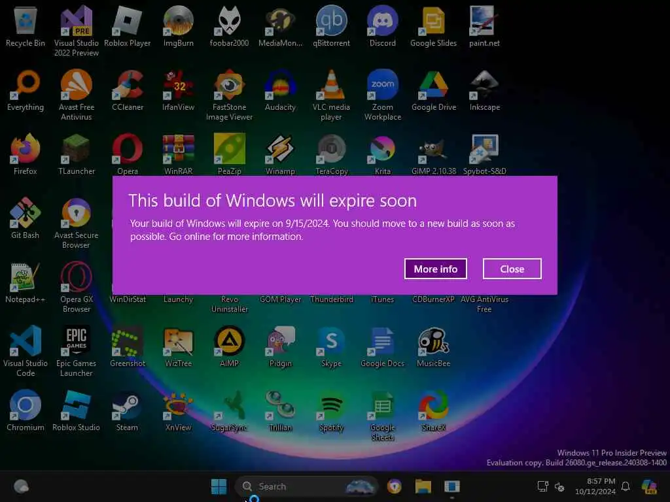
Task: Select the qBittorrent desktop icon
Action: tap(331, 26)
